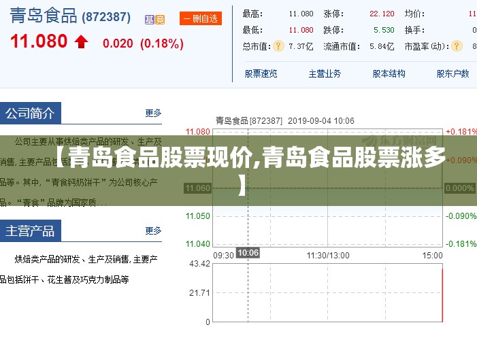Click the red volume bar at 15:00
Screen dimensions: 477x342
tap(442, 295)
